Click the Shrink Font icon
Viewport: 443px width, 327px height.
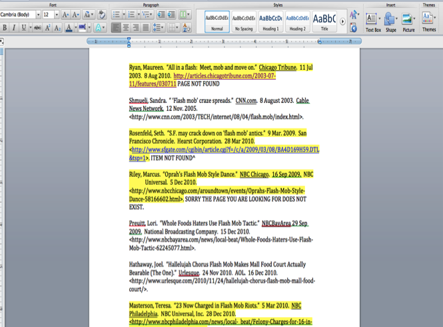point(75,15)
